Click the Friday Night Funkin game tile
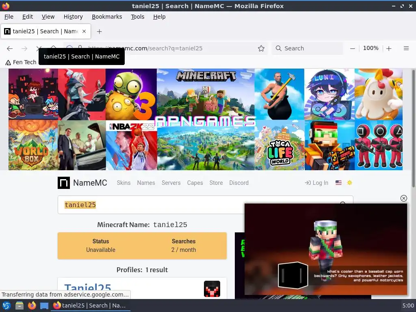 [33, 94]
